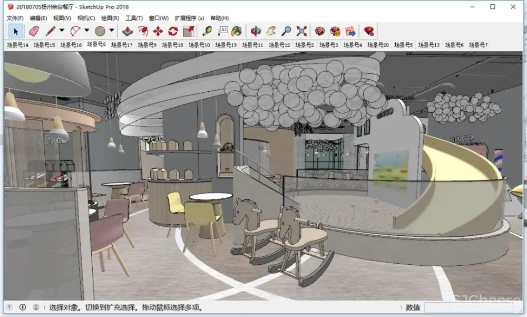Open the 扩展程序 (x) menu
The height and width of the screenshot is (317, 527).
tap(190, 18)
